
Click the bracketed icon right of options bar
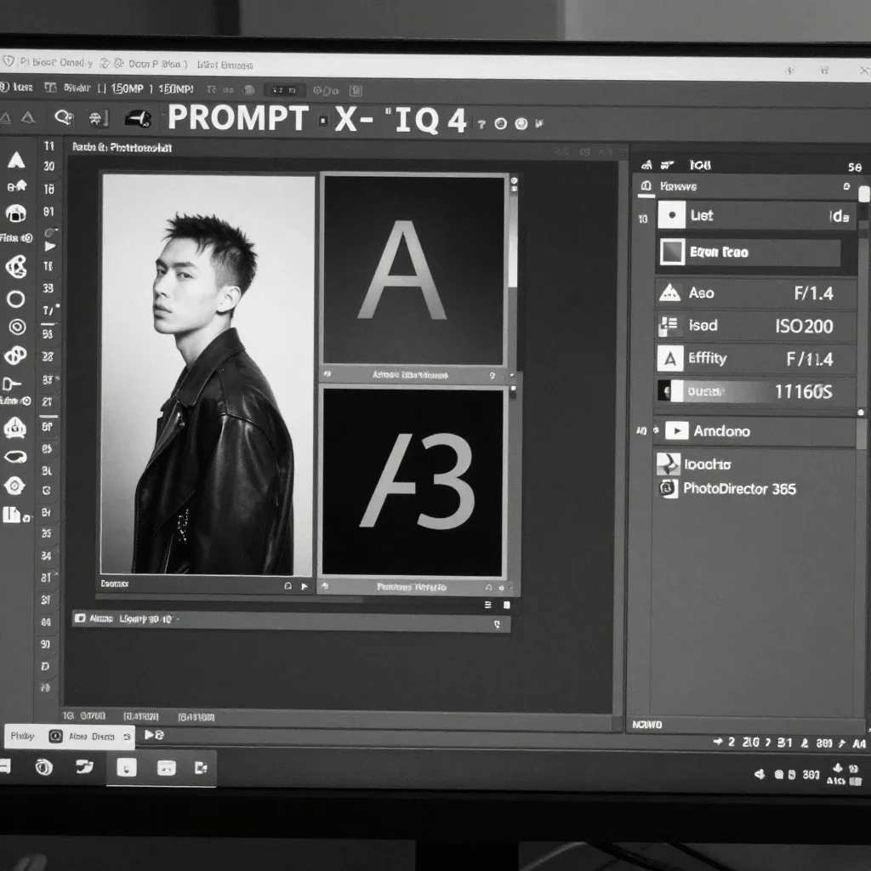click(356, 90)
